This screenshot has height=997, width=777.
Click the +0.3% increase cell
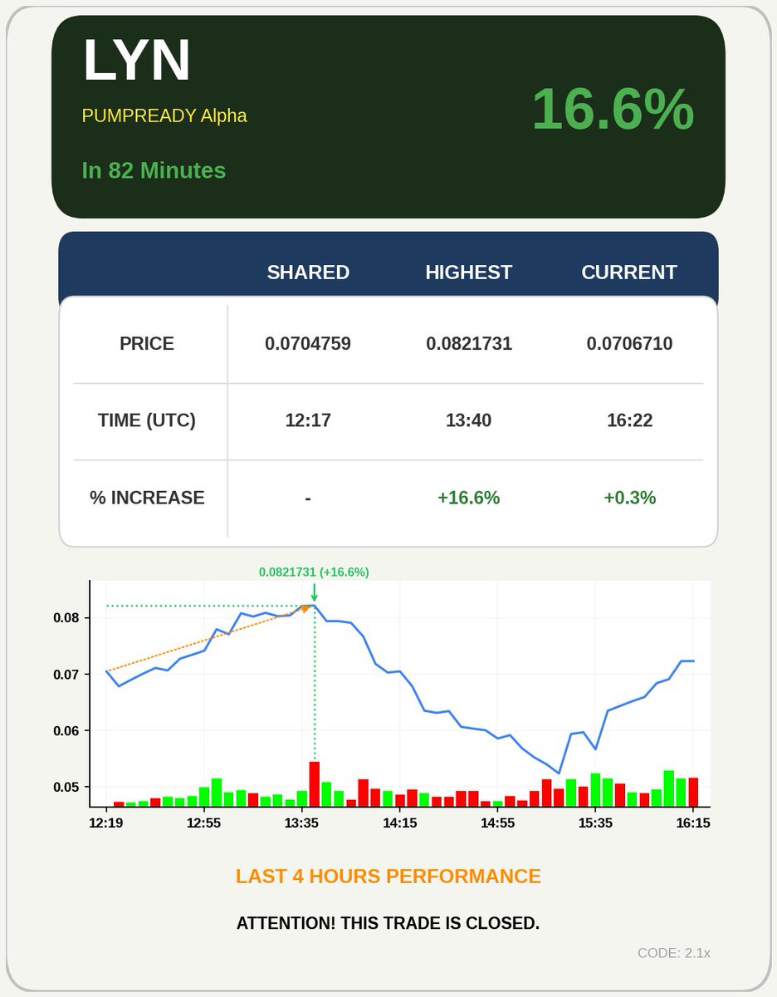coord(629,498)
